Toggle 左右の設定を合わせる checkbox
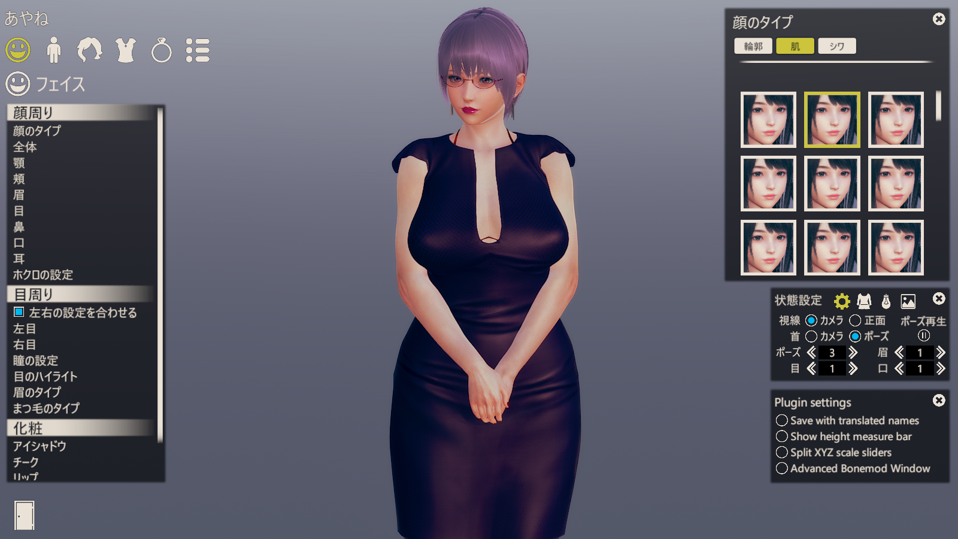This screenshot has height=539, width=958. 19,312
